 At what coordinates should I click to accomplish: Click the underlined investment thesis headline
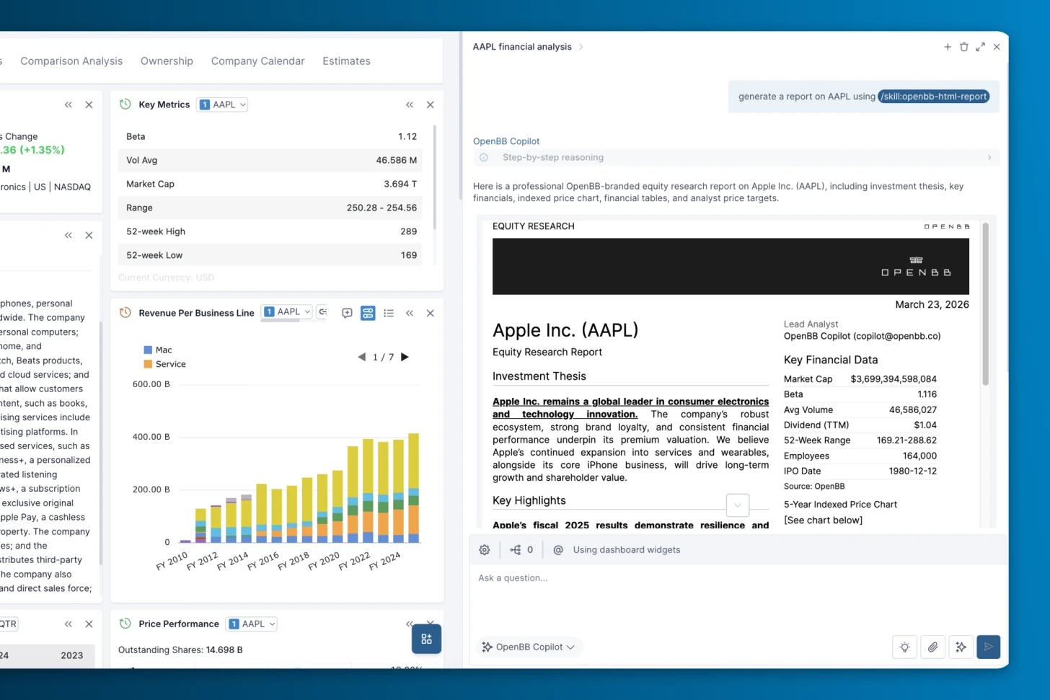coord(630,408)
